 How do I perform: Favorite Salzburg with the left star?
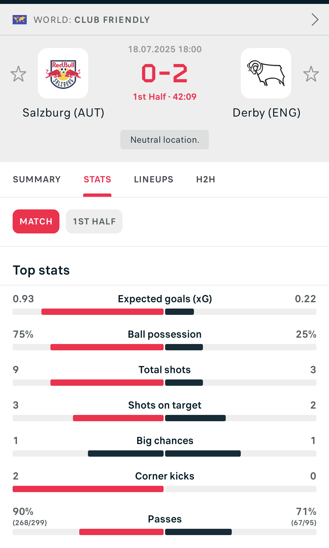click(x=18, y=74)
